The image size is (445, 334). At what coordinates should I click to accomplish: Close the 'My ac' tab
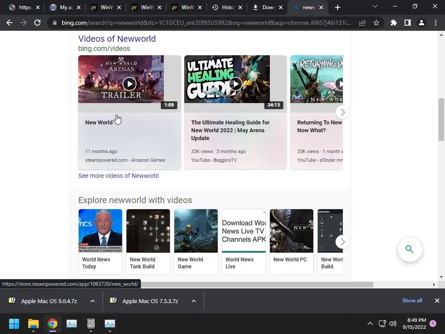coord(79,7)
